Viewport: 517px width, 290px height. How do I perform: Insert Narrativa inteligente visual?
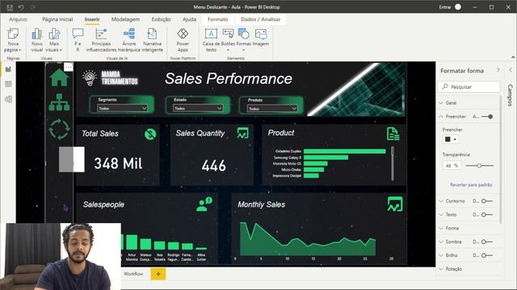(x=153, y=39)
